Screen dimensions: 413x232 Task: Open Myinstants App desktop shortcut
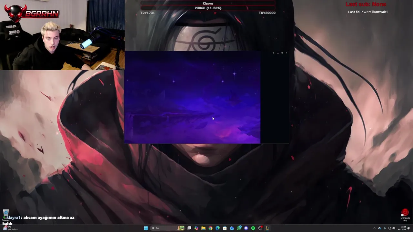[x=405, y=215]
